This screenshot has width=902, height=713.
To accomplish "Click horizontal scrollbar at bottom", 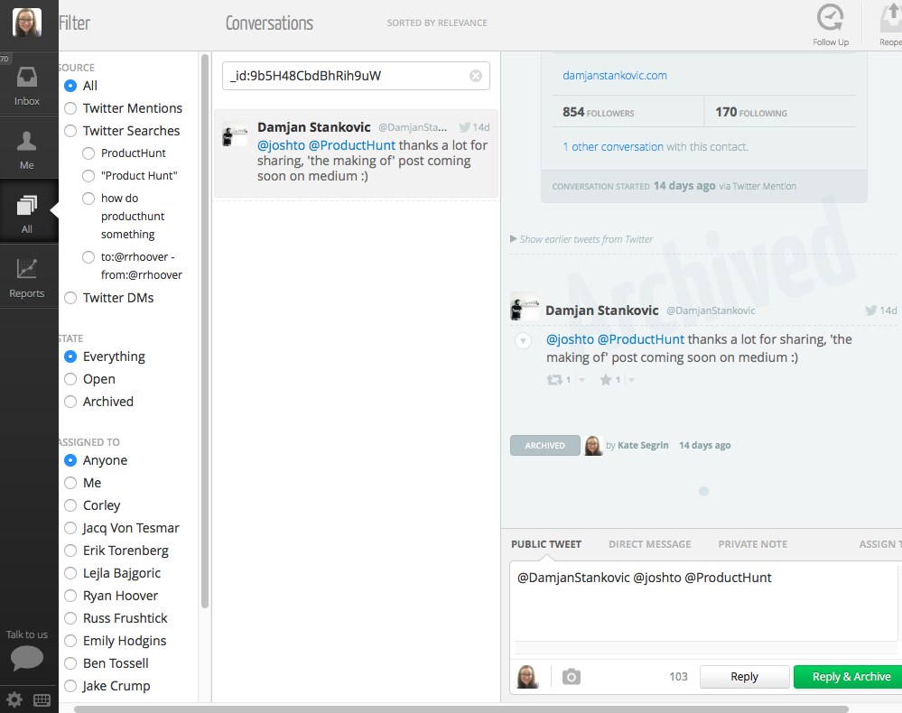I will pyautogui.click(x=460, y=709).
